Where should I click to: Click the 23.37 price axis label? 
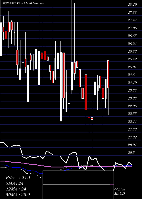click(132, 98)
